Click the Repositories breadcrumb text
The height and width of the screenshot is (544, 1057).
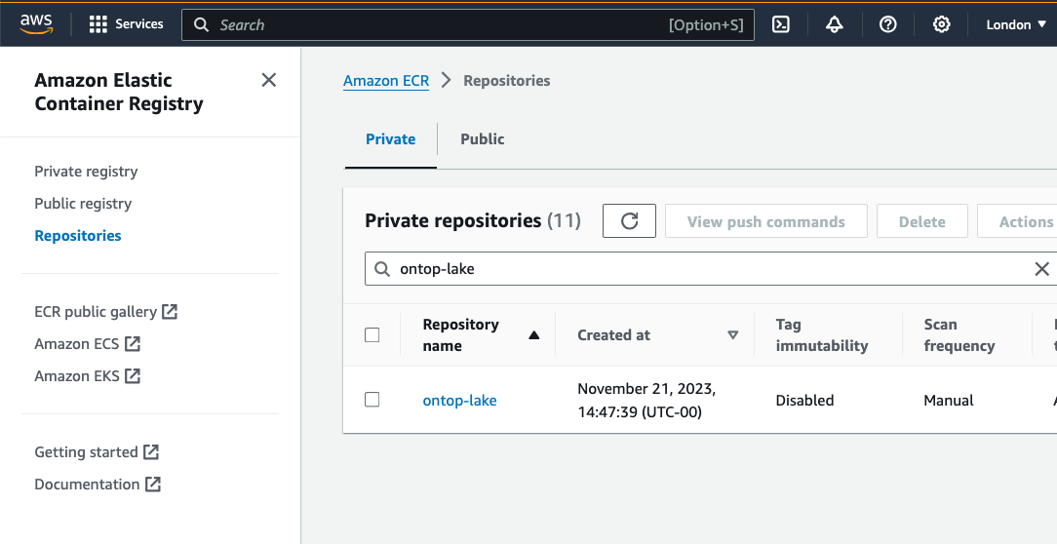coord(507,81)
